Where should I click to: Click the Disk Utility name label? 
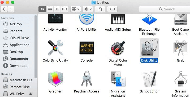click(149, 60)
